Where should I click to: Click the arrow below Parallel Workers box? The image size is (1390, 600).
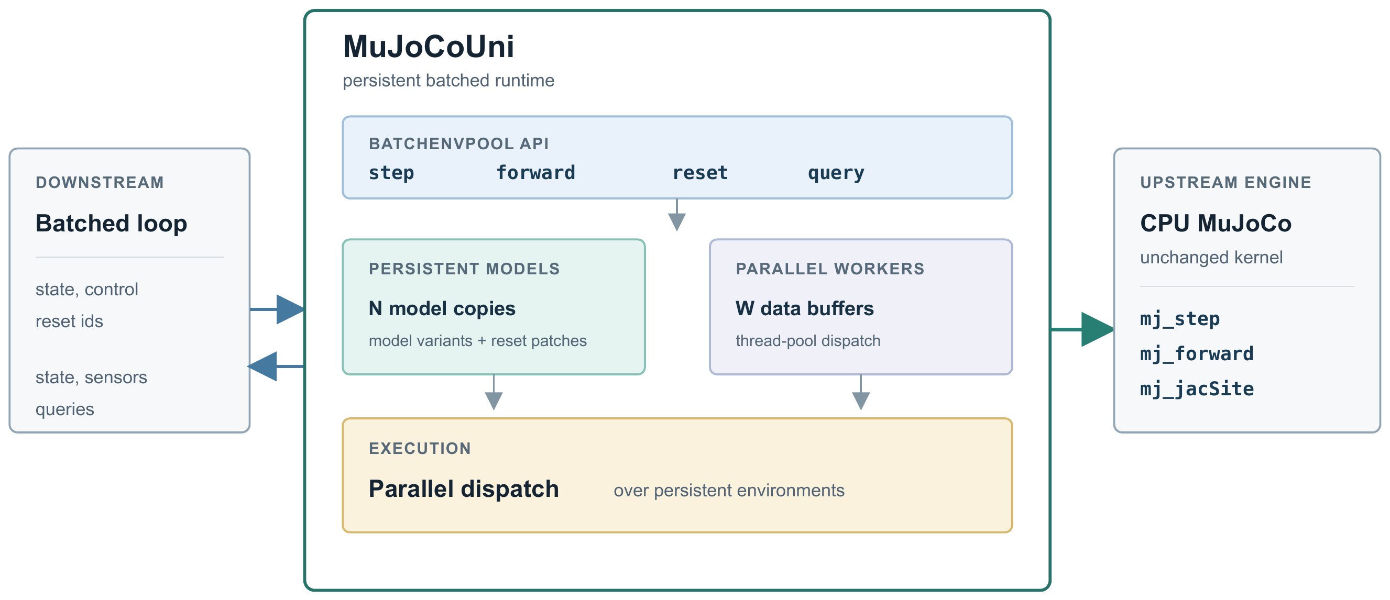tap(861, 392)
